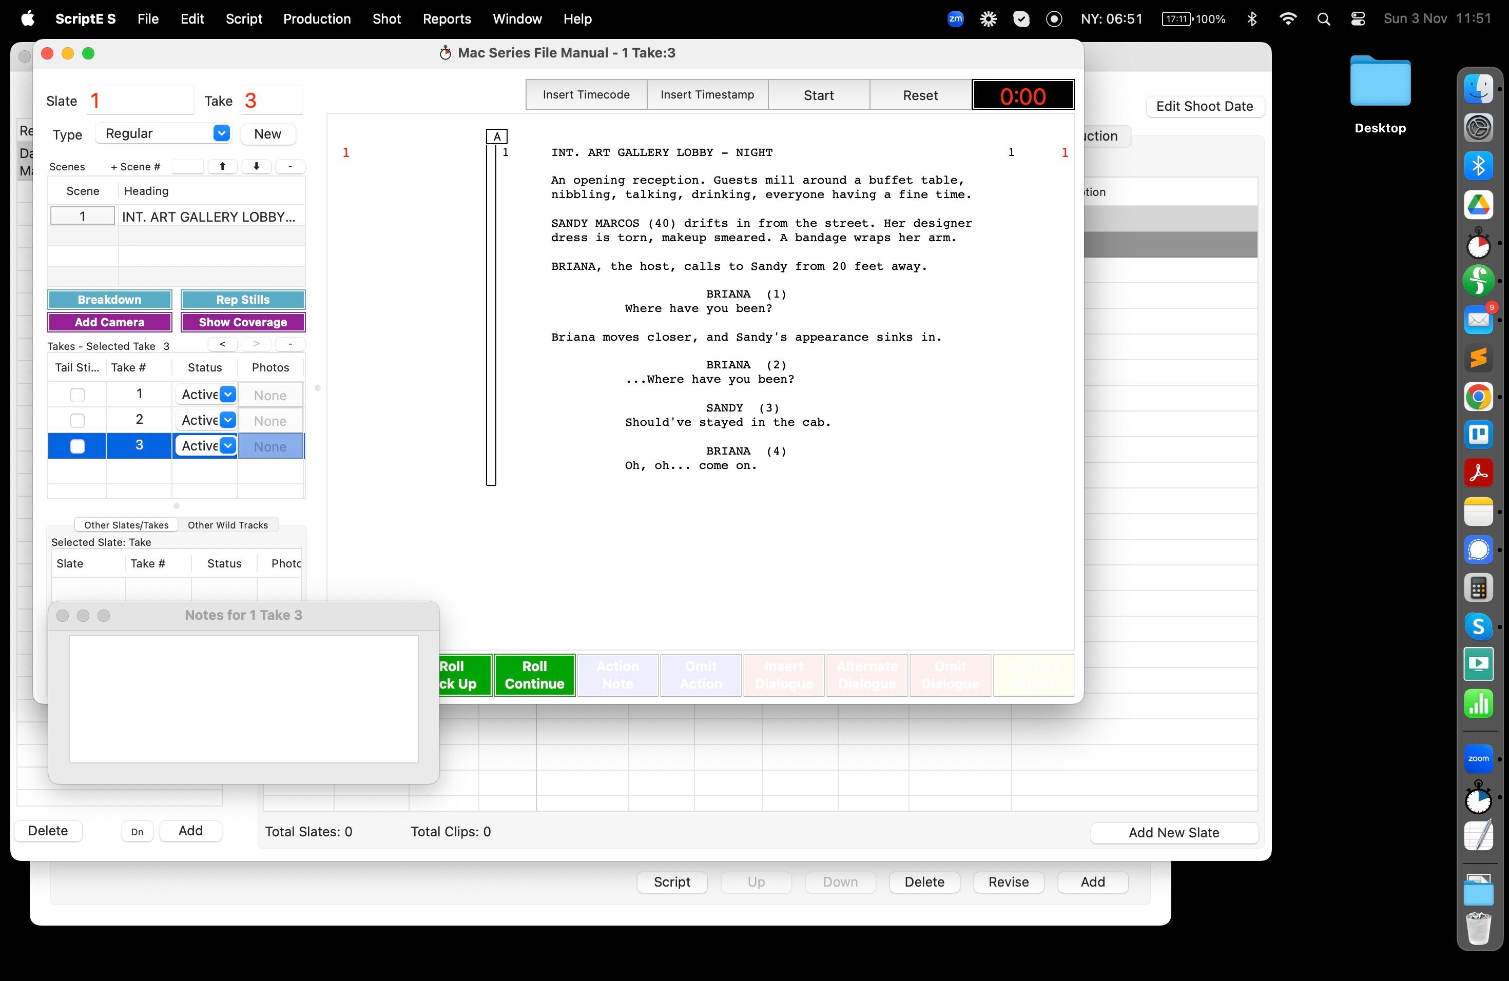
Task: Click the Show Coverage button
Action: [243, 322]
